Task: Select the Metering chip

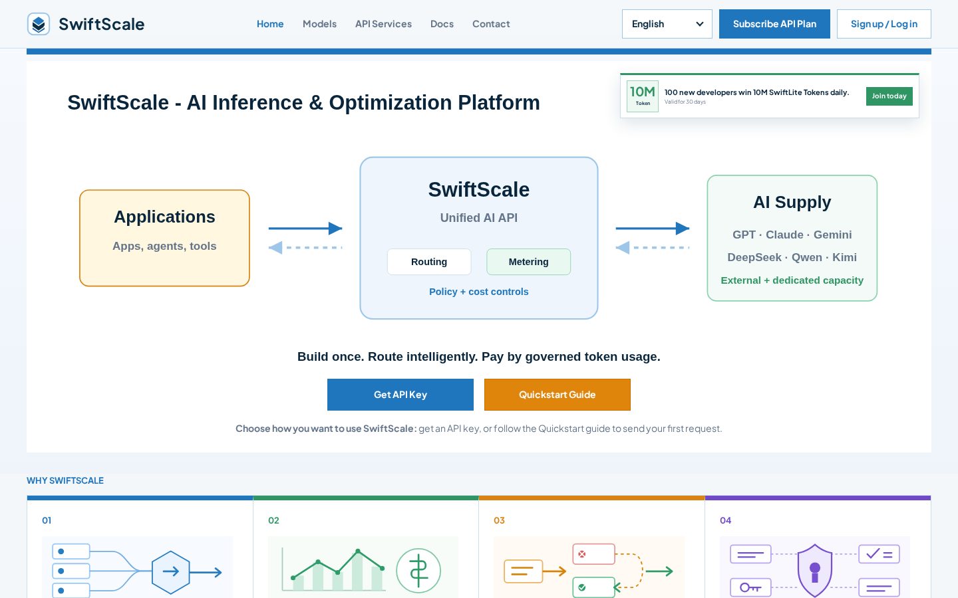Action: (529, 262)
